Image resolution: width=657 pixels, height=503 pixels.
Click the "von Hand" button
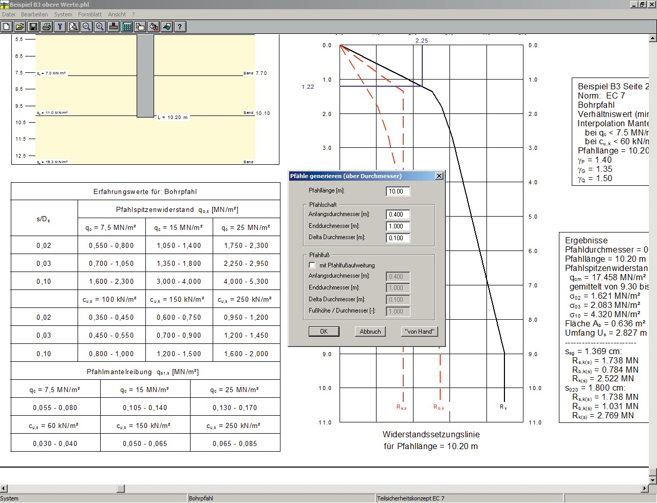click(419, 332)
